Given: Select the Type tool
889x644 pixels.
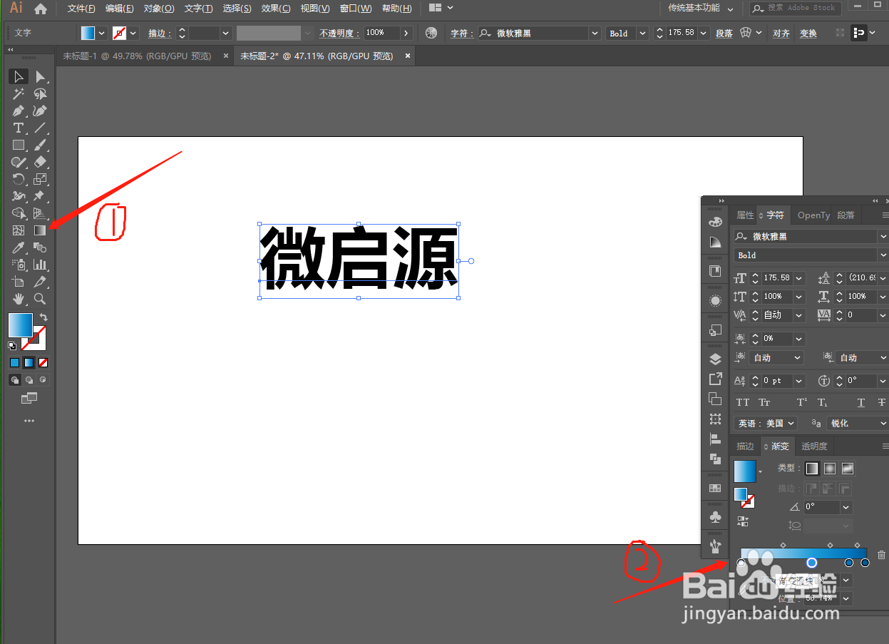Looking at the screenshot, I should (17, 128).
